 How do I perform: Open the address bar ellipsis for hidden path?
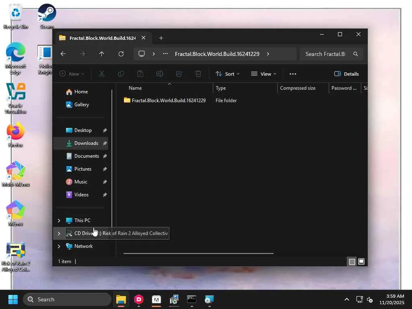(x=165, y=54)
